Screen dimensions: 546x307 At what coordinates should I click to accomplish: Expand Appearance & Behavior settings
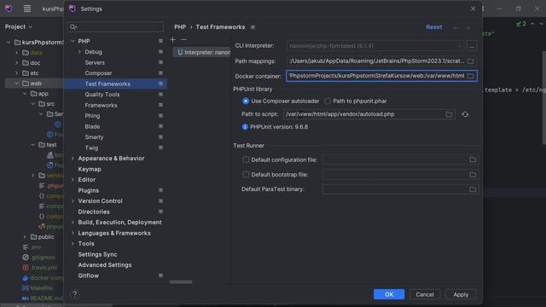[73, 159]
